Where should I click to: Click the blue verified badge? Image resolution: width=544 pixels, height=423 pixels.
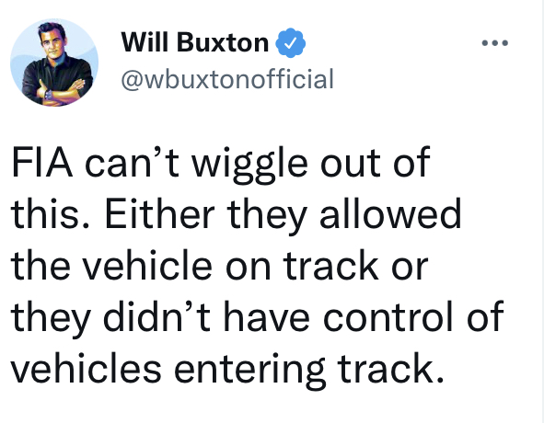coord(290,43)
